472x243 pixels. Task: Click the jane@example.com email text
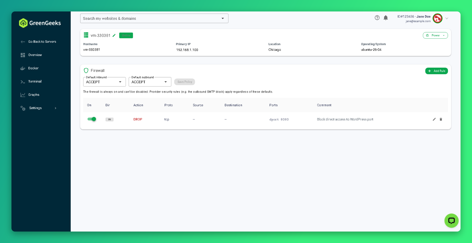tap(418, 21)
